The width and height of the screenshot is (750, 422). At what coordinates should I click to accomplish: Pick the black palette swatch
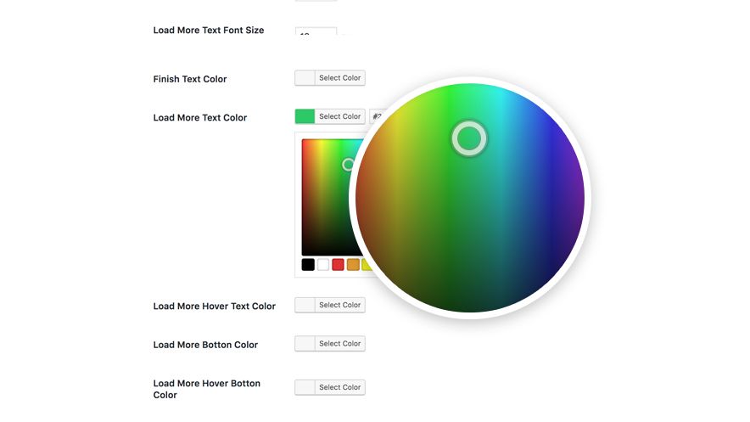point(308,265)
